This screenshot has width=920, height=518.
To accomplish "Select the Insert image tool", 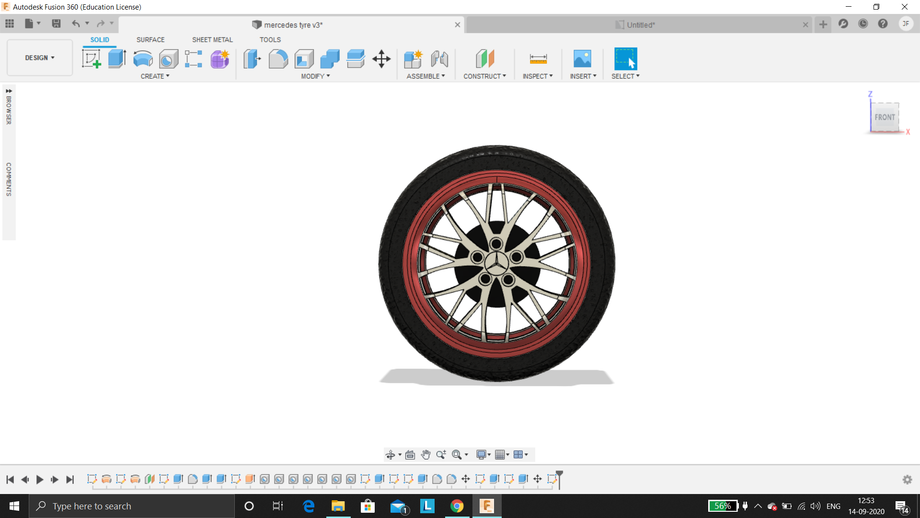I will point(582,59).
